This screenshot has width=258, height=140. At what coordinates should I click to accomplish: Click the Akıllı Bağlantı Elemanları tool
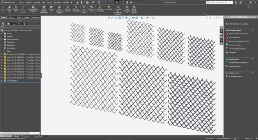[x=44, y=9]
